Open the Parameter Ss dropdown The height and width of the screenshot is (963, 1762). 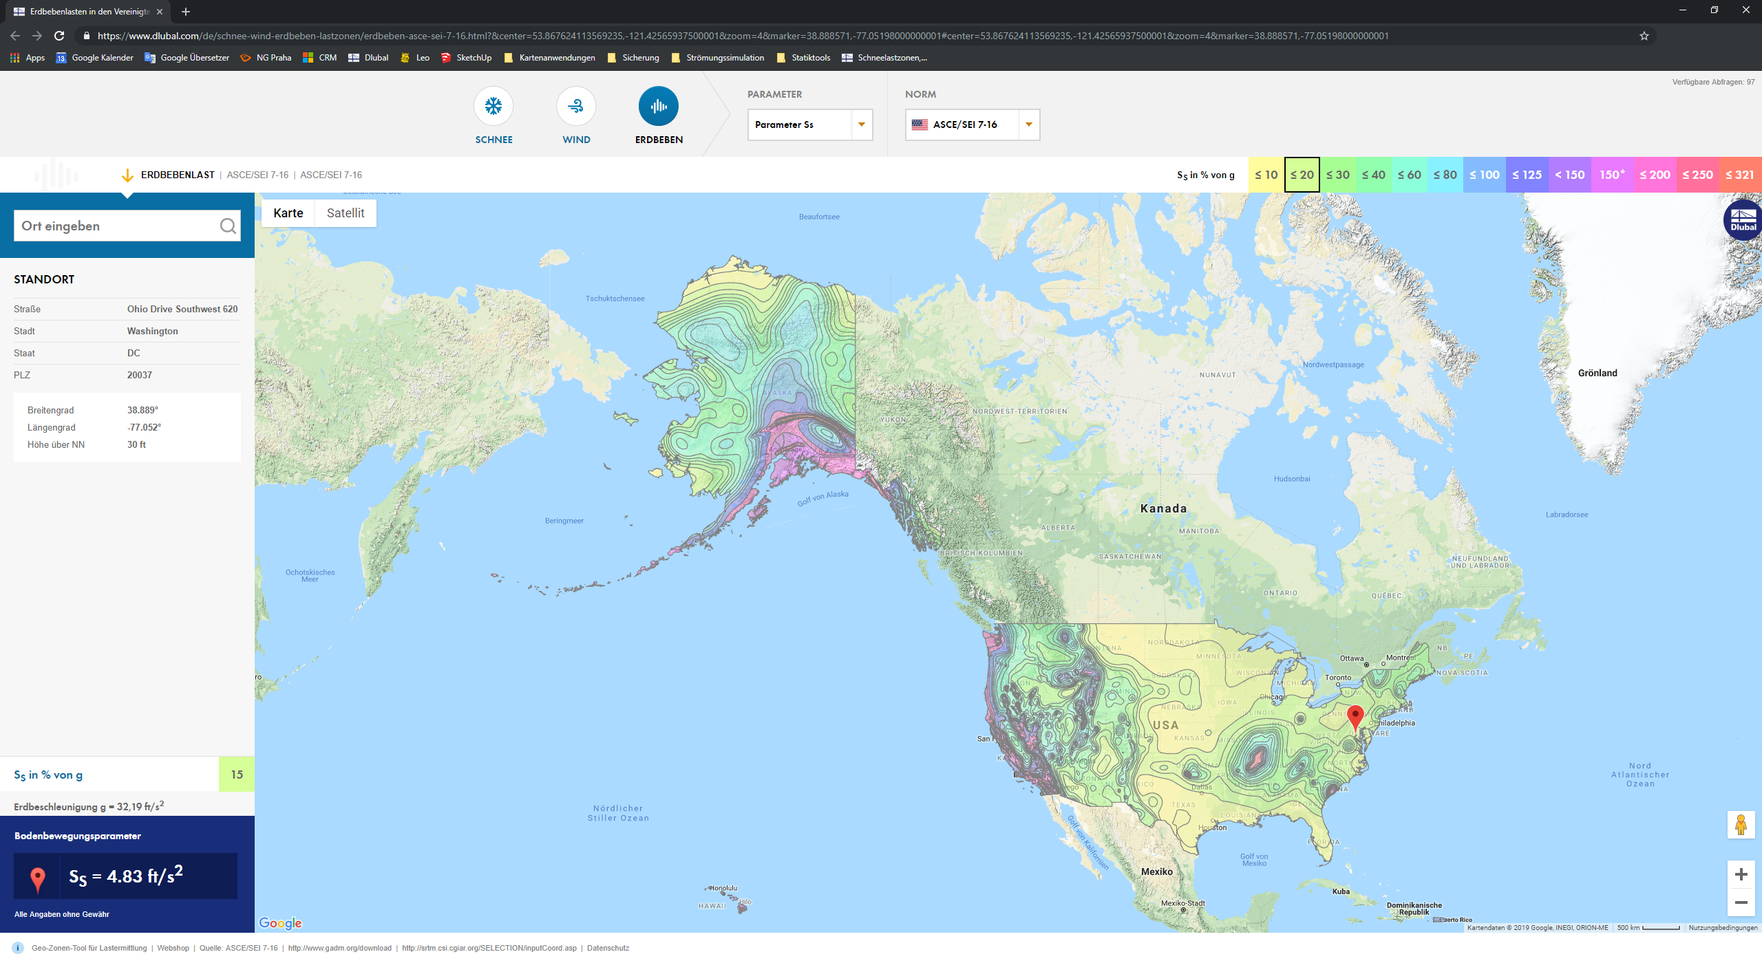pos(810,125)
